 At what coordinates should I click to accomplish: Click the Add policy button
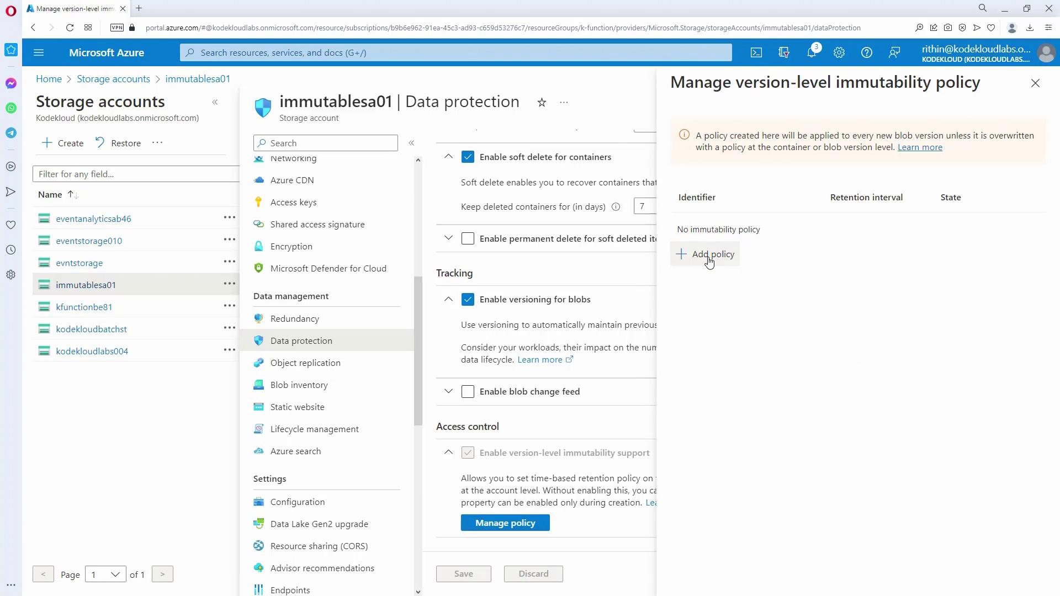click(x=705, y=254)
